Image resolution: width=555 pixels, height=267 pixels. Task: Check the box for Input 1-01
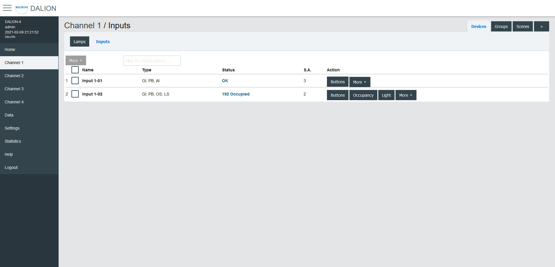pyautogui.click(x=75, y=81)
